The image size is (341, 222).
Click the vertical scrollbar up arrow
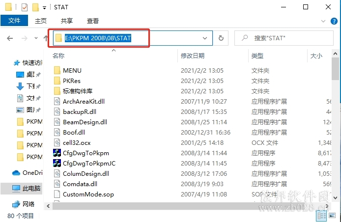tap(335, 54)
